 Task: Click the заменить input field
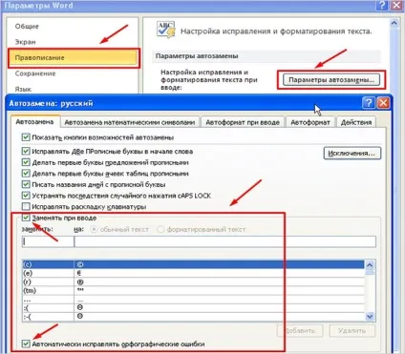(x=48, y=241)
